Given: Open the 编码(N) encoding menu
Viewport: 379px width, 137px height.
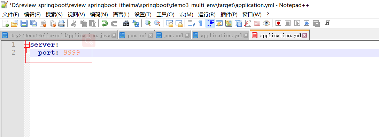Looking at the screenshot, I should [99, 15].
